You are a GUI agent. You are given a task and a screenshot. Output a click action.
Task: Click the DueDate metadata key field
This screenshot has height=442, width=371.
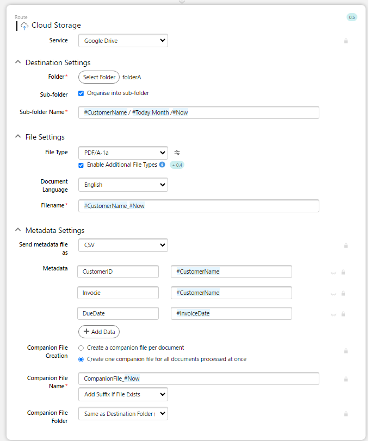tap(118, 313)
